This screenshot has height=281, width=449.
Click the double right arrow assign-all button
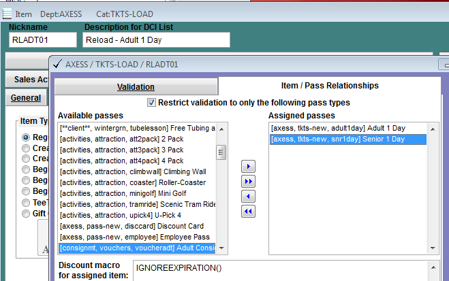coord(248,182)
